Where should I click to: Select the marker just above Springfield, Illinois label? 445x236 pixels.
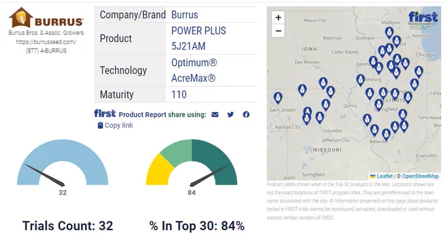379,105
